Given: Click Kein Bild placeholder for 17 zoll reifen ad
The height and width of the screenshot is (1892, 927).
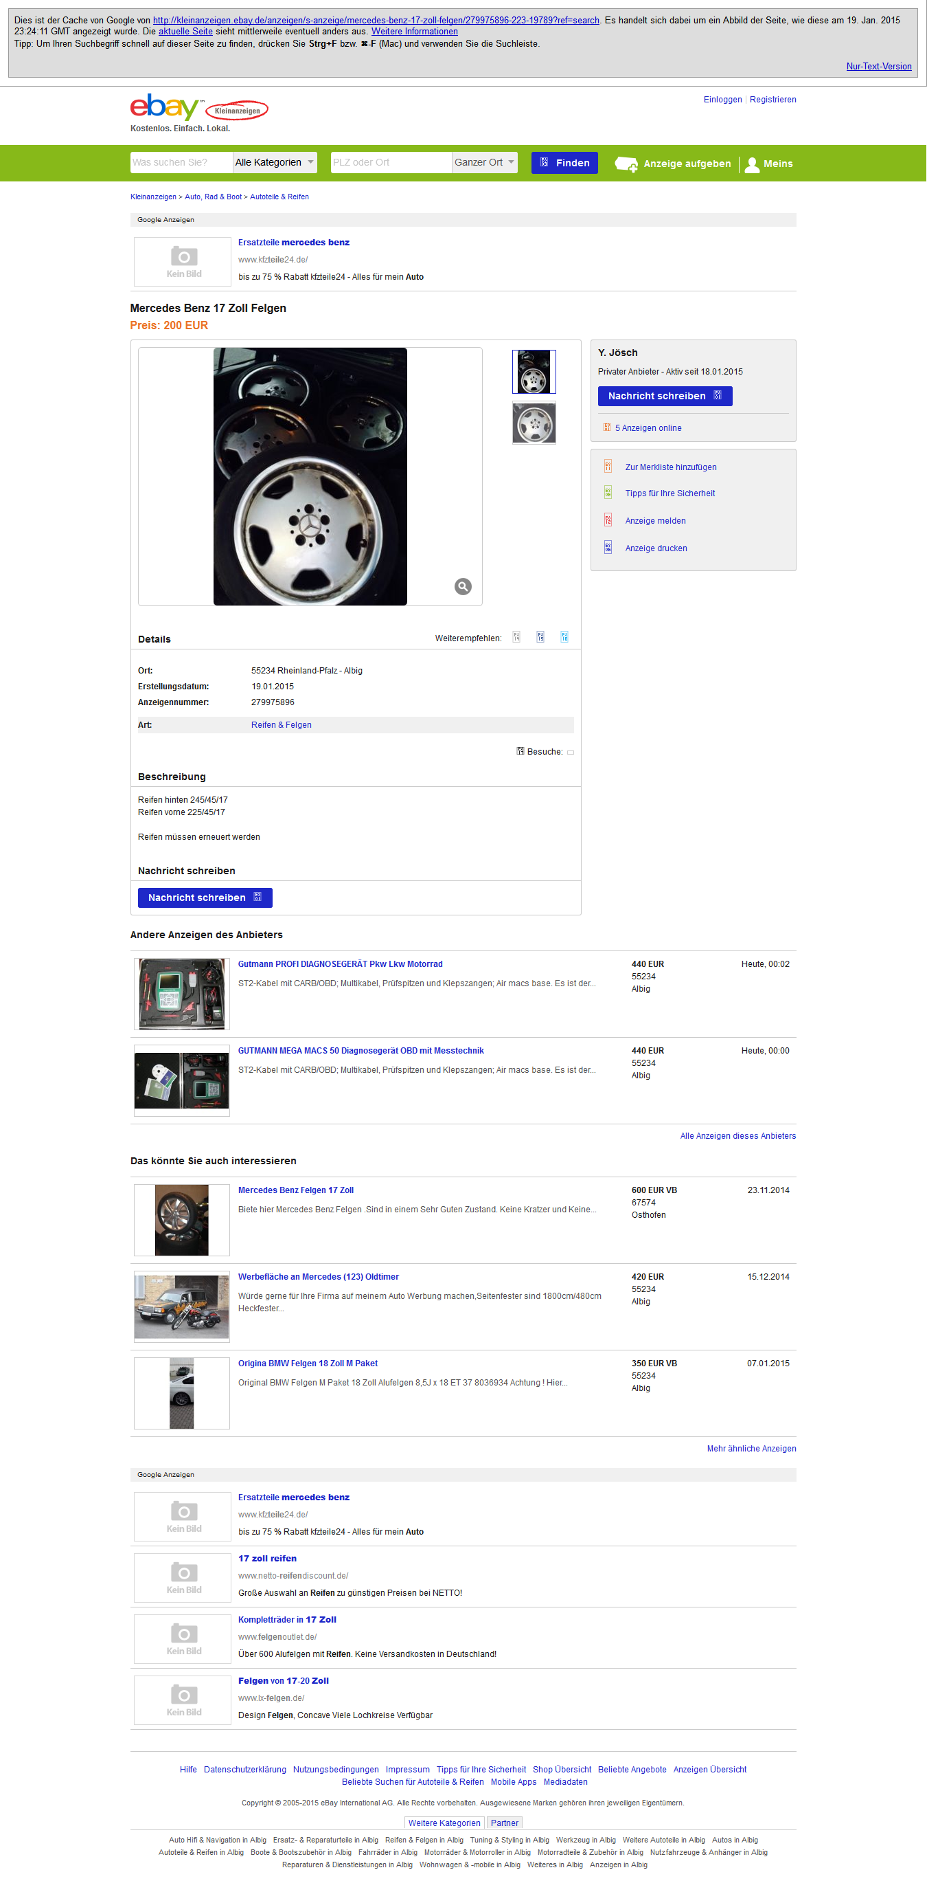Looking at the screenshot, I should [x=182, y=1578].
